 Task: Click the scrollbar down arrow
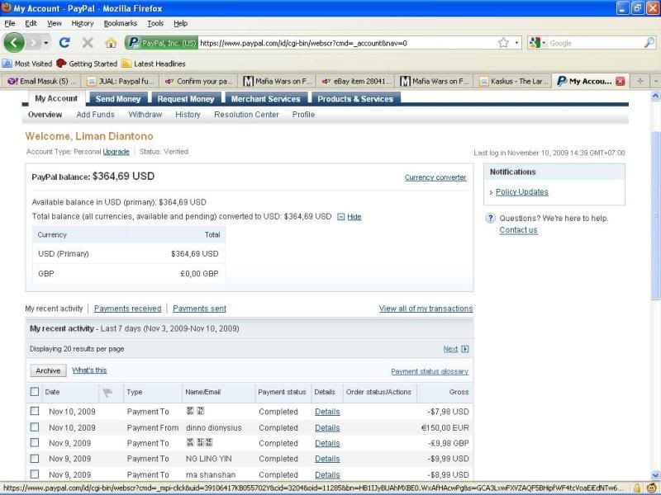coord(655,475)
